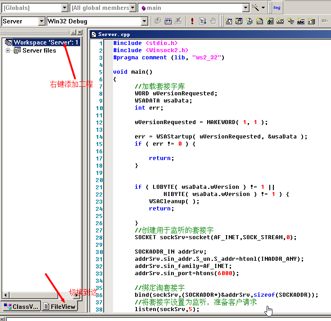Open the class list (Globals) dropdown
The height and width of the screenshot is (321, 331).
(x=65, y=8)
